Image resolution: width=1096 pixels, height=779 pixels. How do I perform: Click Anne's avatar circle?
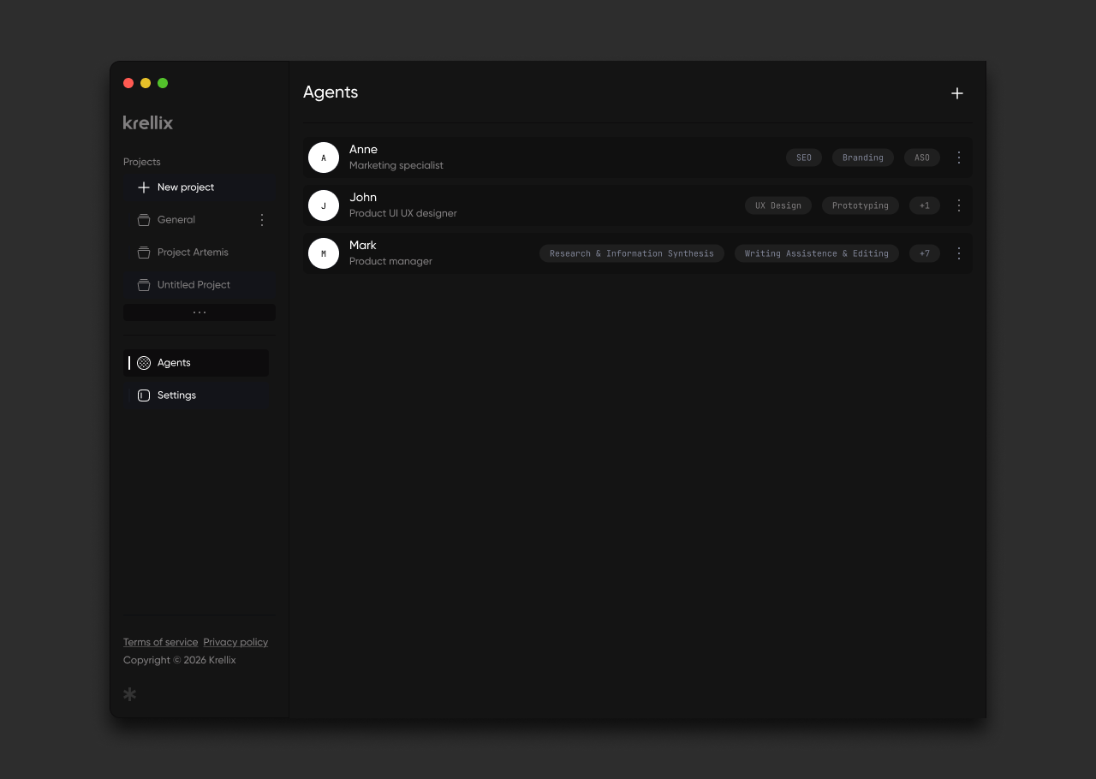[324, 158]
